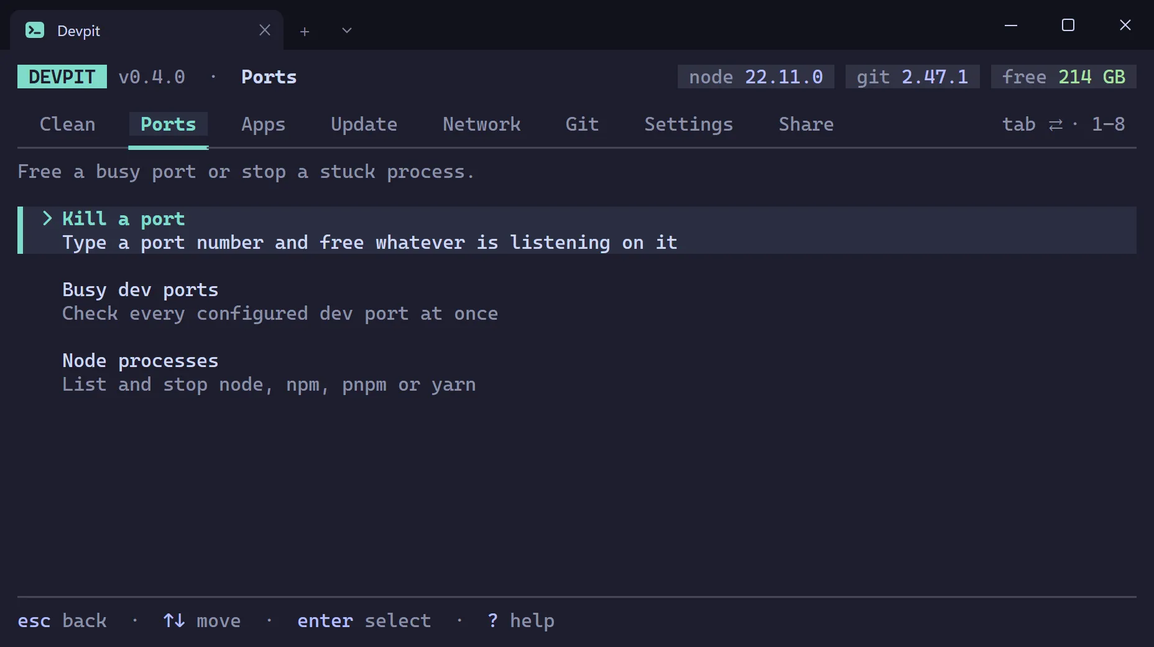Select the Ports tab
The image size is (1154, 647).
(x=168, y=124)
